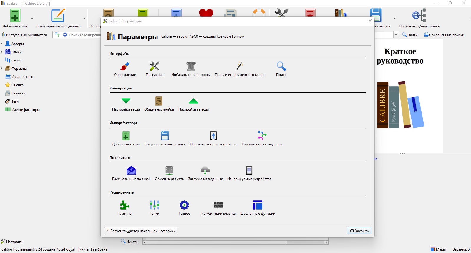Open Поведение behavior preferences
The image size is (471, 253).
[x=154, y=69]
